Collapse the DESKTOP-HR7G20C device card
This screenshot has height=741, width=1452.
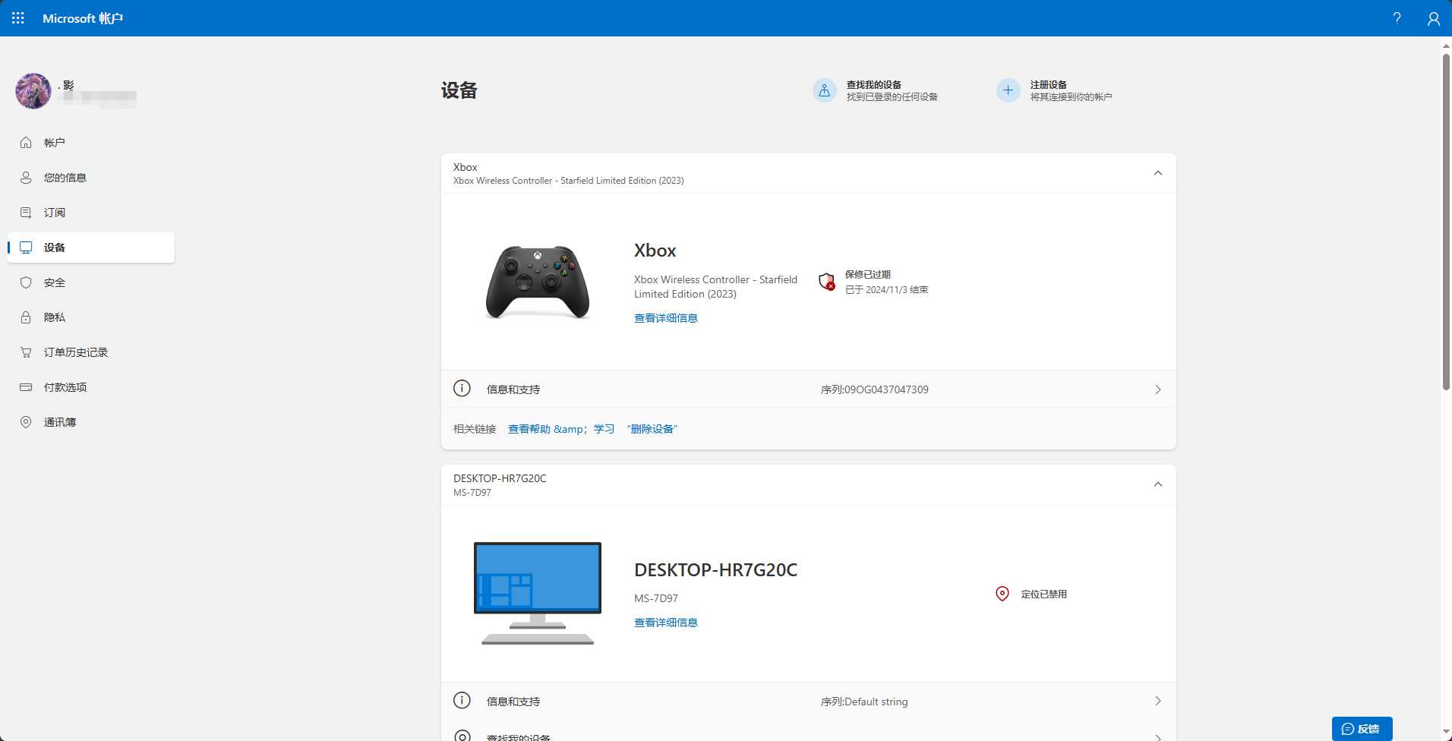pos(1158,484)
